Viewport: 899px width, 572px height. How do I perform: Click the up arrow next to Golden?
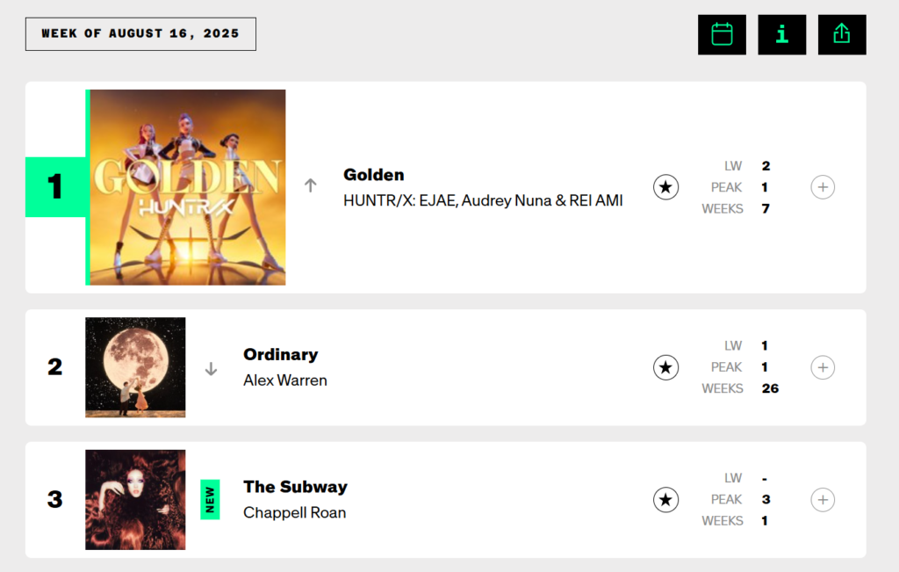(x=310, y=186)
